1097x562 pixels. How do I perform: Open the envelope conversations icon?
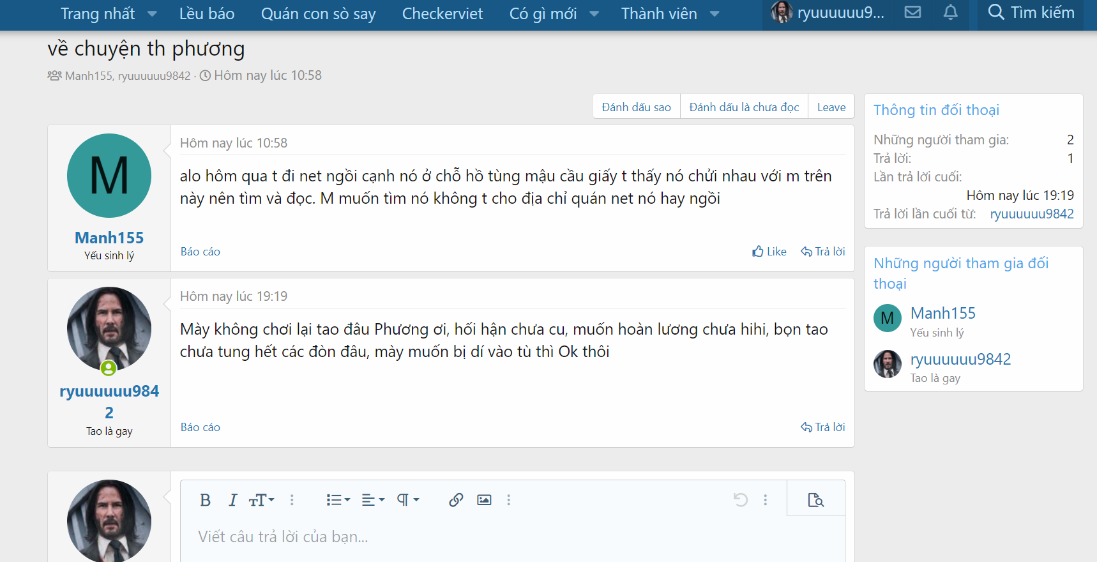point(913,12)
